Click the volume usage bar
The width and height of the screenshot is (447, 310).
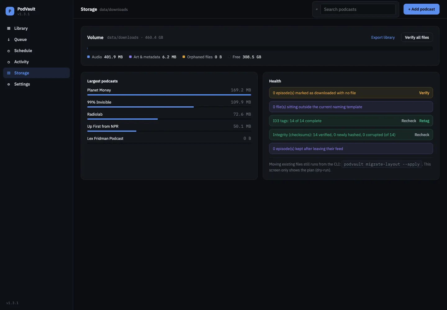tap(260, 48)
